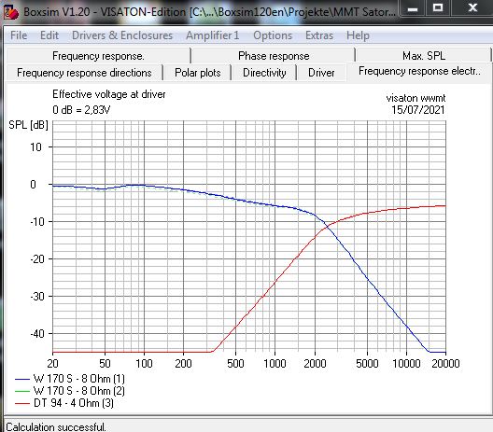The image size is (493, 432).
Task: Switch to Phase response tab
Action: [274, 56]
